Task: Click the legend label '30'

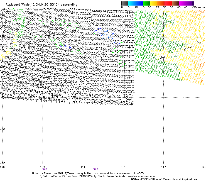Action: point(164,8)
